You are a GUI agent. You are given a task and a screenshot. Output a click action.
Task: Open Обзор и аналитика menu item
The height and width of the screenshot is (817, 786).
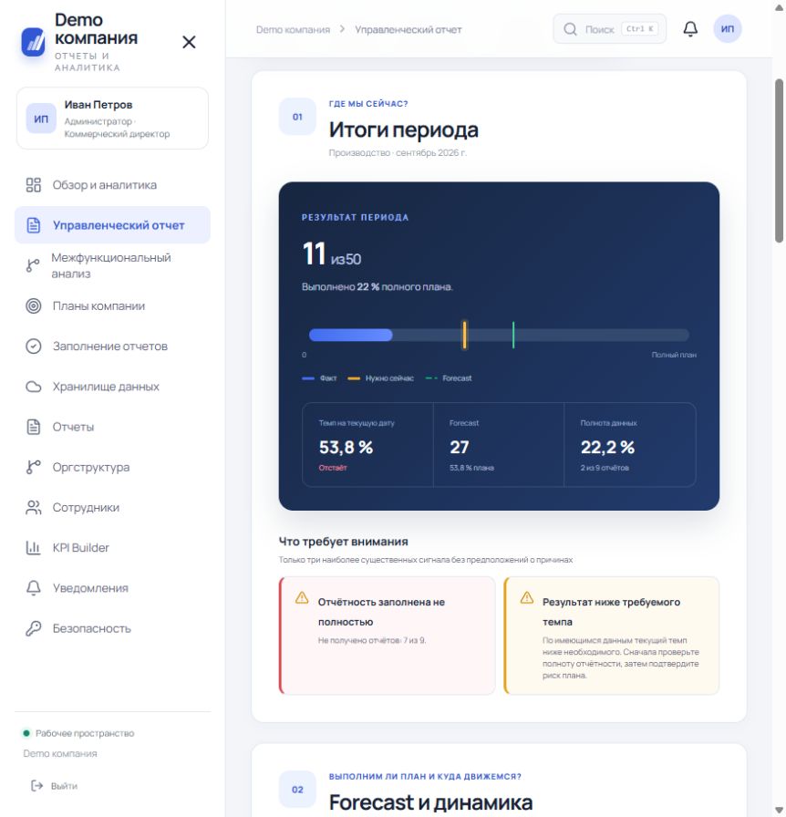[112, 185]
